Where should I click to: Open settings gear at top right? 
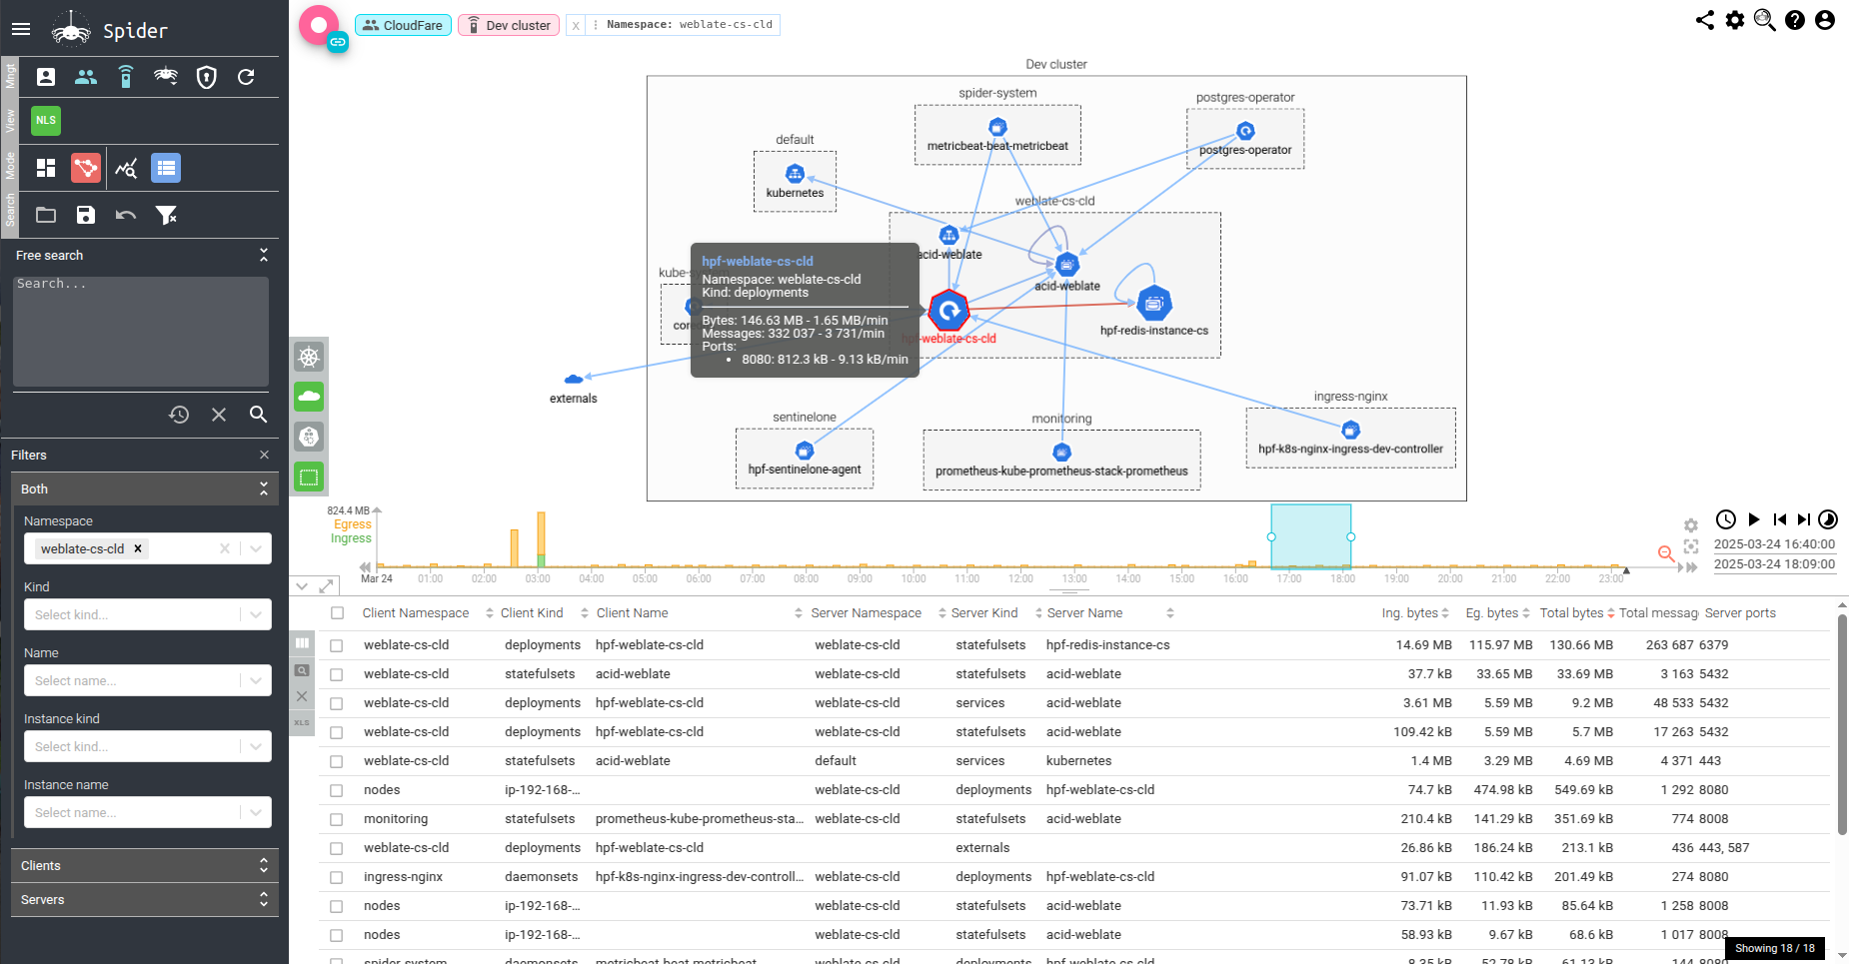click(1735, 20)
